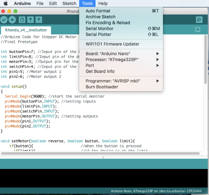Click the 'Serial.begin(9600);' line
The height and width of the screenshot is (195, 209).
[x=55, y=96]
